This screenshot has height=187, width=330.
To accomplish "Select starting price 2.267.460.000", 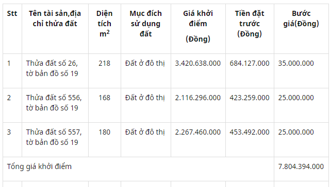I will click(198, 132).
